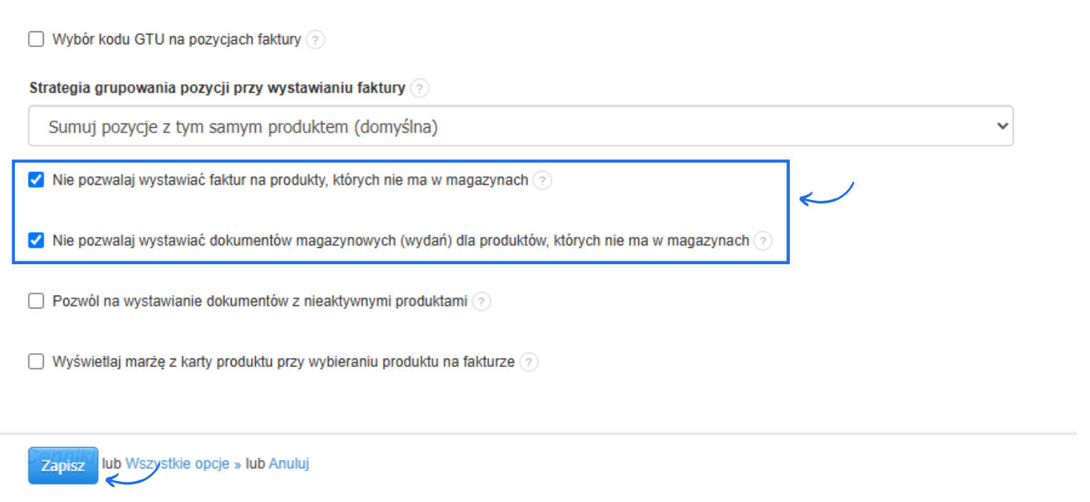This screenshot has height=502, width=1090.
Task: Click the Zapisz button
Action: 62,465
